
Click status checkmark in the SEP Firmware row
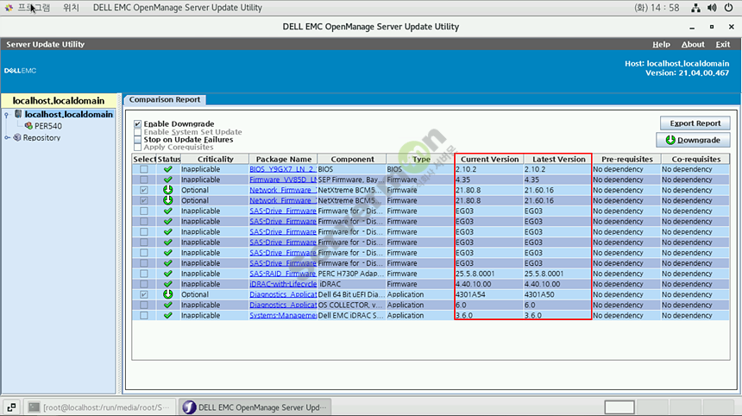[168, 180]
